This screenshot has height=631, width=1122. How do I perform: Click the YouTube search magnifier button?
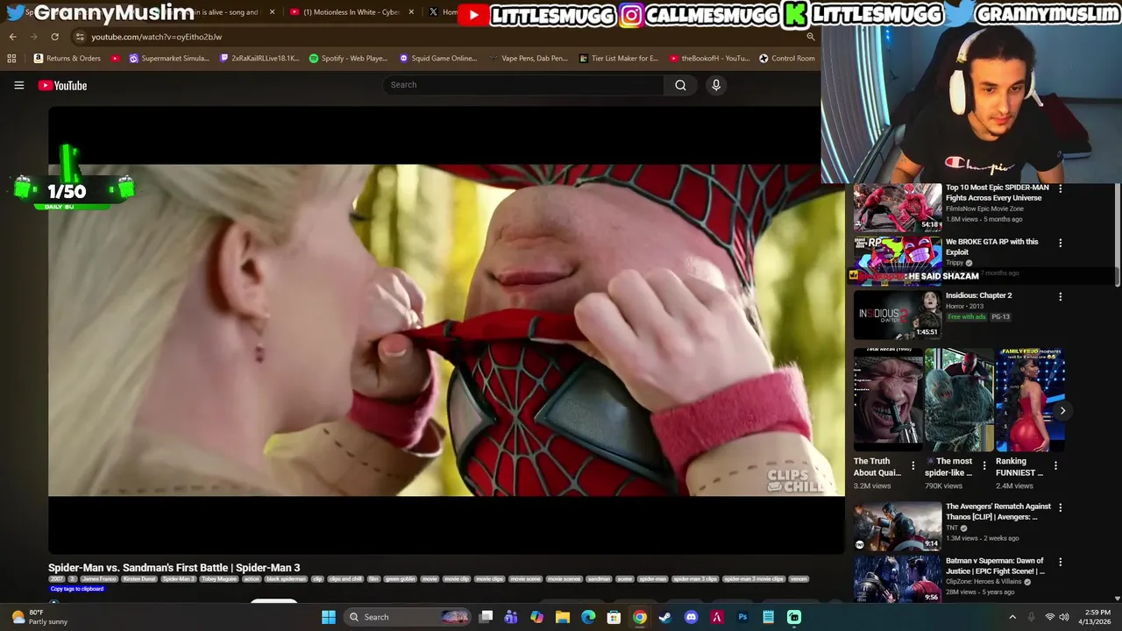tap(680, 85)
